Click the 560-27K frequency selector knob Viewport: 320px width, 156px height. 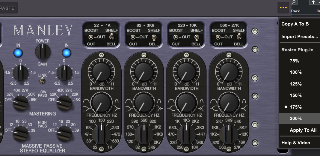229,134
